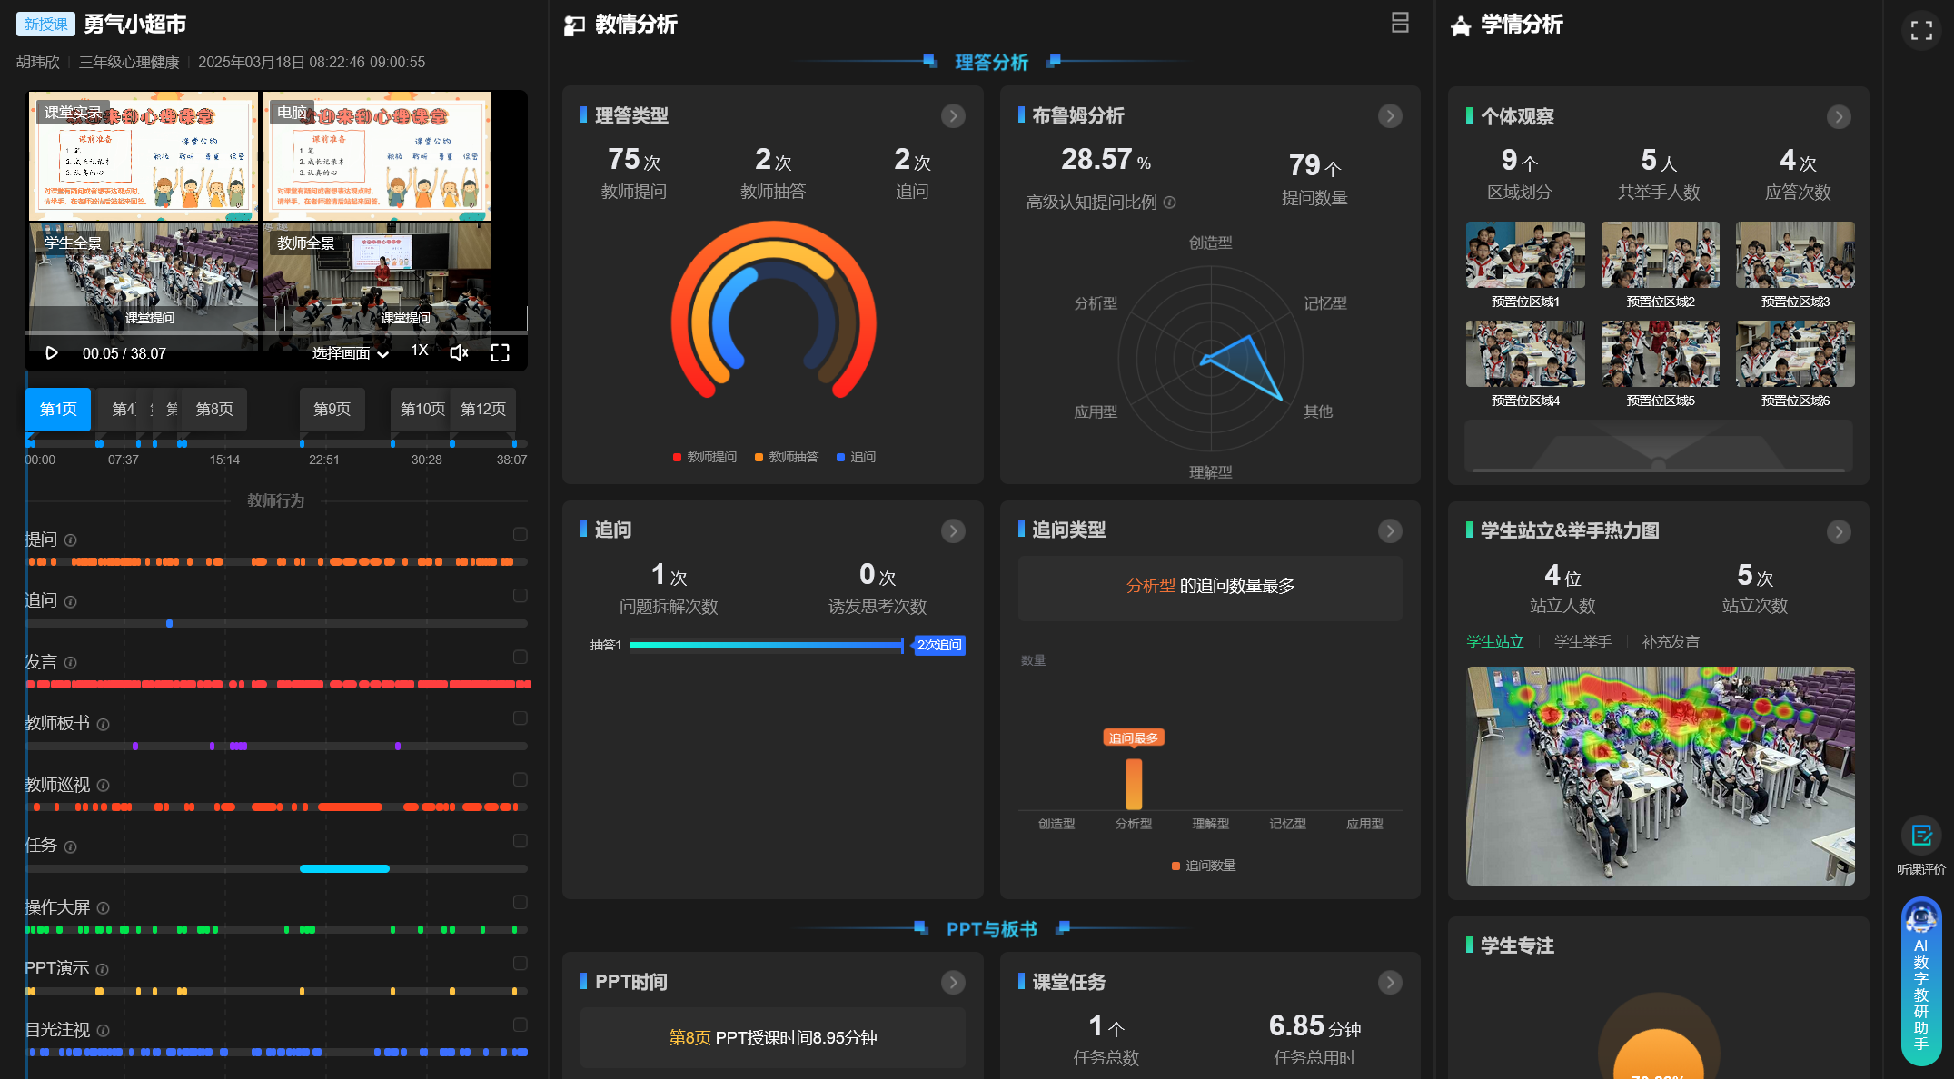Viewport: 1954px width, 1079px height.
Task: Click the 追问最多 bar in 分析型
Action: pyautogui.click(x=1134, y=784)
